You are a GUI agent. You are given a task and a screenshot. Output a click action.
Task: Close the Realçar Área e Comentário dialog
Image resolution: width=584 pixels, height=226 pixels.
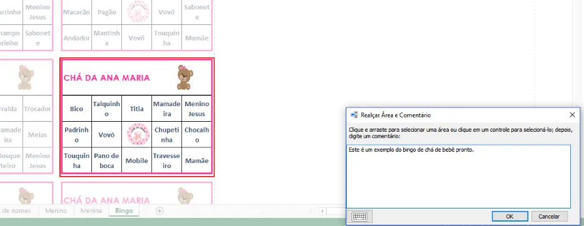[572, 115]
